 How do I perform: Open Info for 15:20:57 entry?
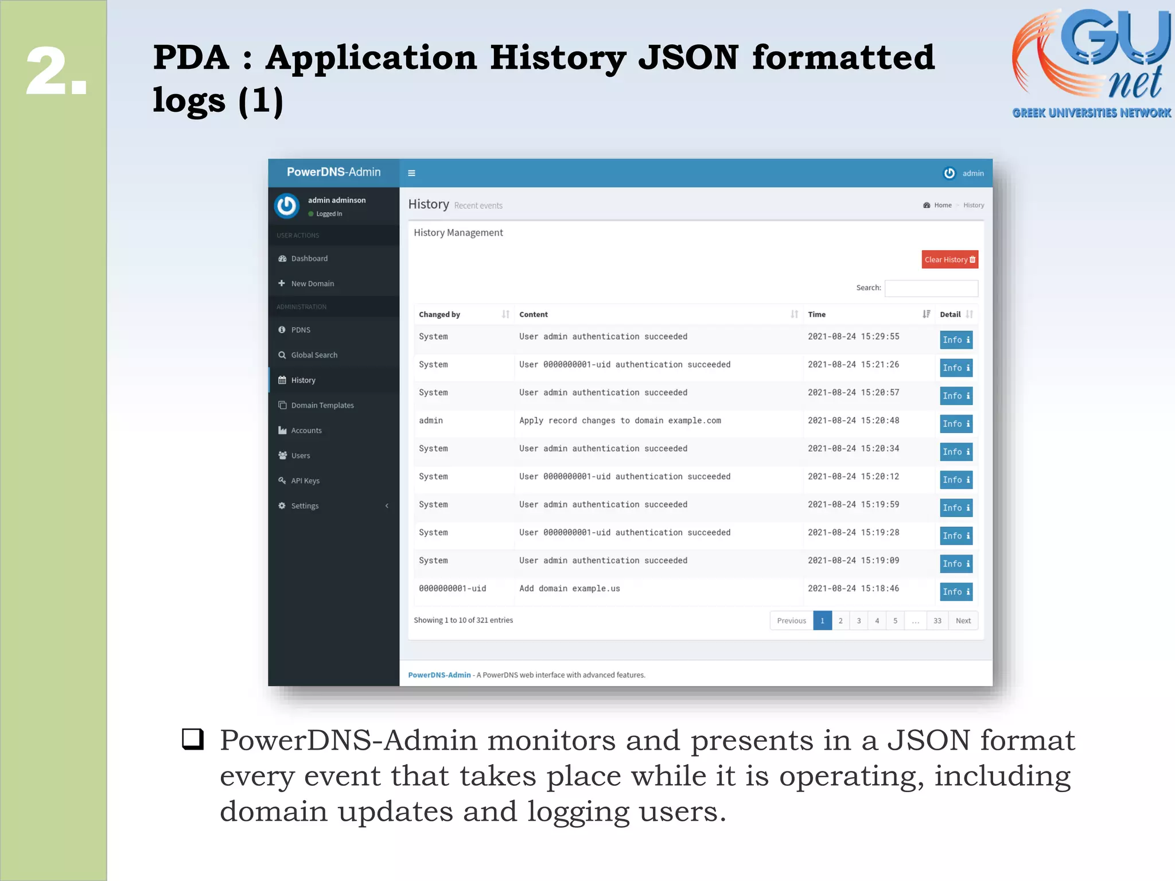click(956, 396)
